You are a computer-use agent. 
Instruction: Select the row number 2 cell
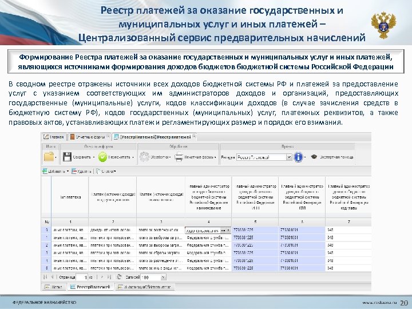[x=46, y=245]
